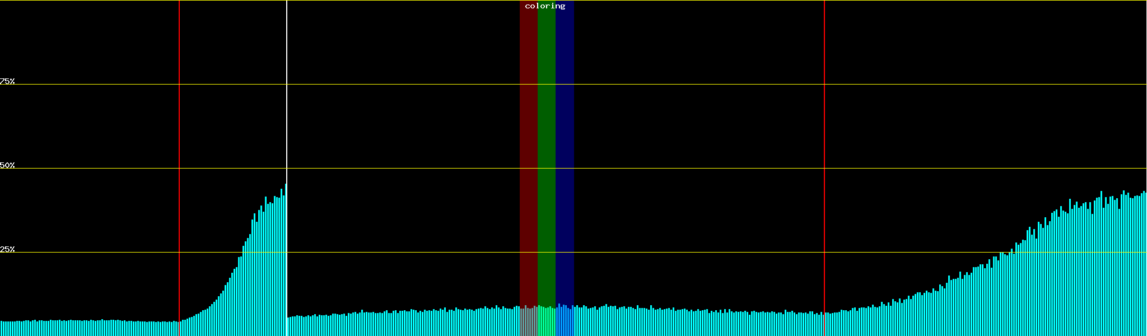Image resolution: width=1147 pixels, height=336 pixels.
Task: Click the white vertical marker line
Action: point(287,112)
